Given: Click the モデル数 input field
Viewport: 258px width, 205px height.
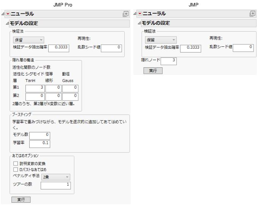Looking at the screenshot, I should 40,136.
